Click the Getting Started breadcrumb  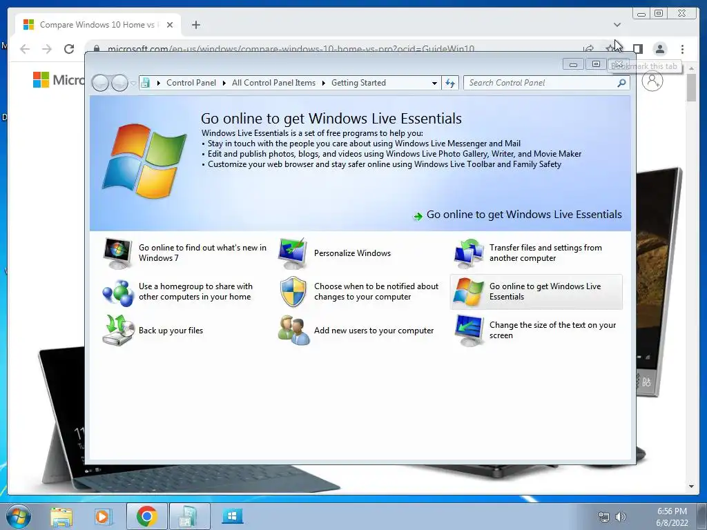tap(358, 83)
